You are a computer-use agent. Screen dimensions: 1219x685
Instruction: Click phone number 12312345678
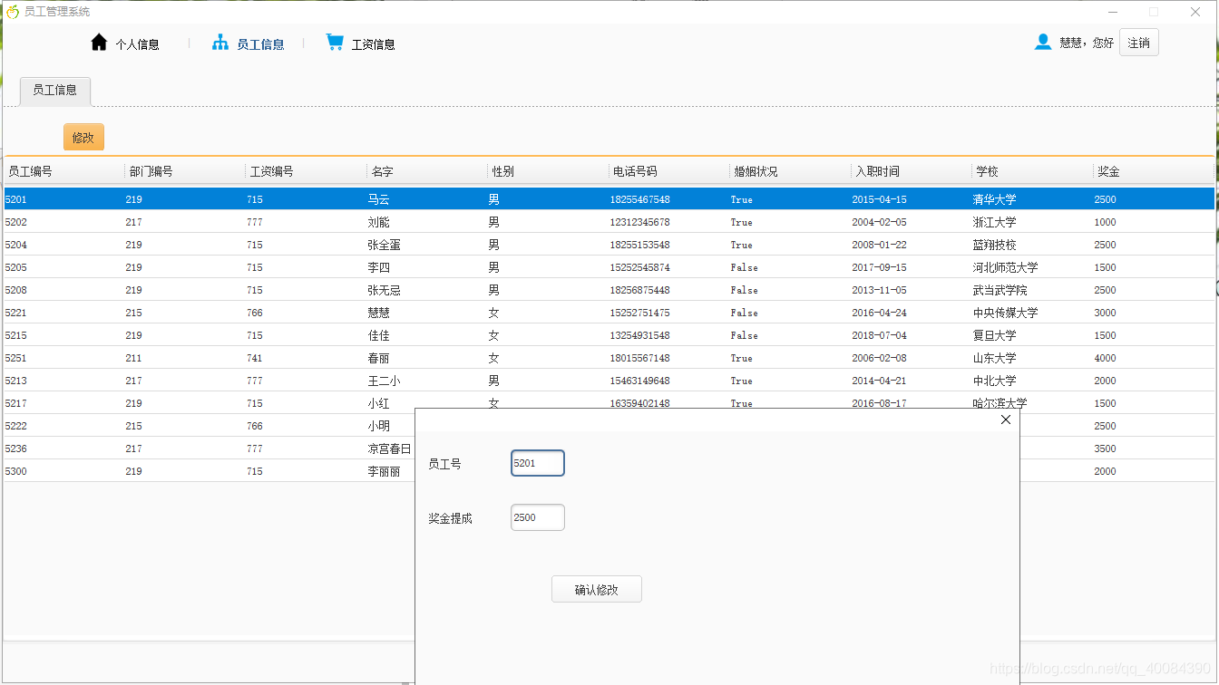click(640, 222)
